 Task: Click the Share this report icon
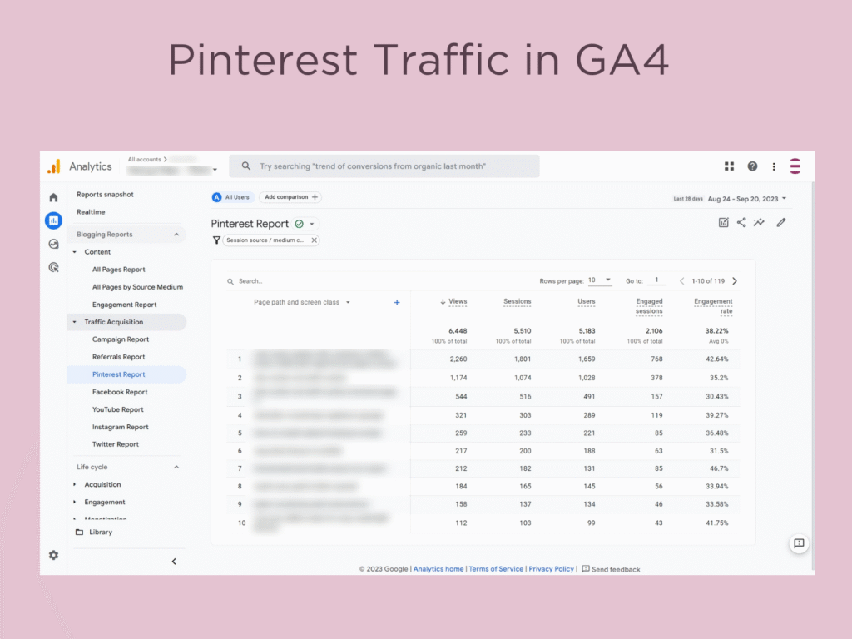[741, 222]
